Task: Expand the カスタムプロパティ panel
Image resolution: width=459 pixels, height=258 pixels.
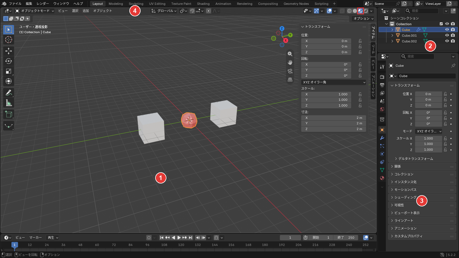Action: pos(421,236)
